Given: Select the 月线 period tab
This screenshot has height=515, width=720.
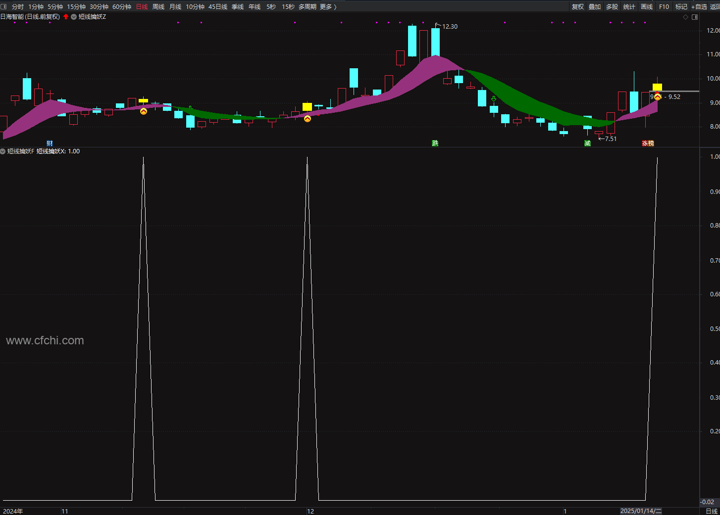Looking at the screenshot, I should pos(175,6).
